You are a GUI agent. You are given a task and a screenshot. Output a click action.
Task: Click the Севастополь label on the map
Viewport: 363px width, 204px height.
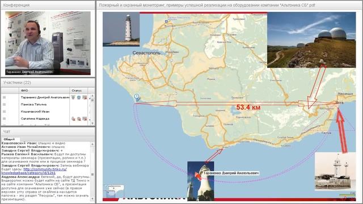pos(146,53)
